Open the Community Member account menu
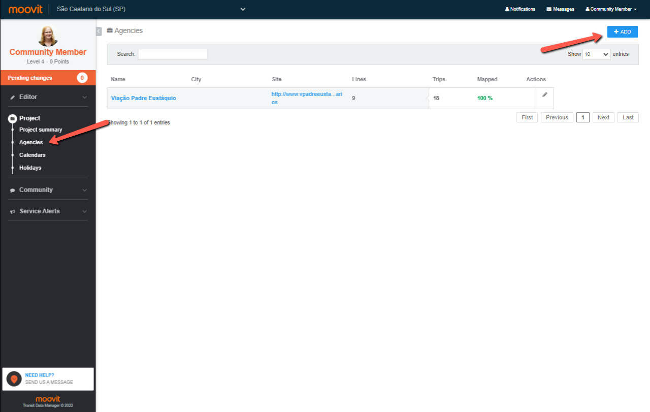 click(611, 9)
